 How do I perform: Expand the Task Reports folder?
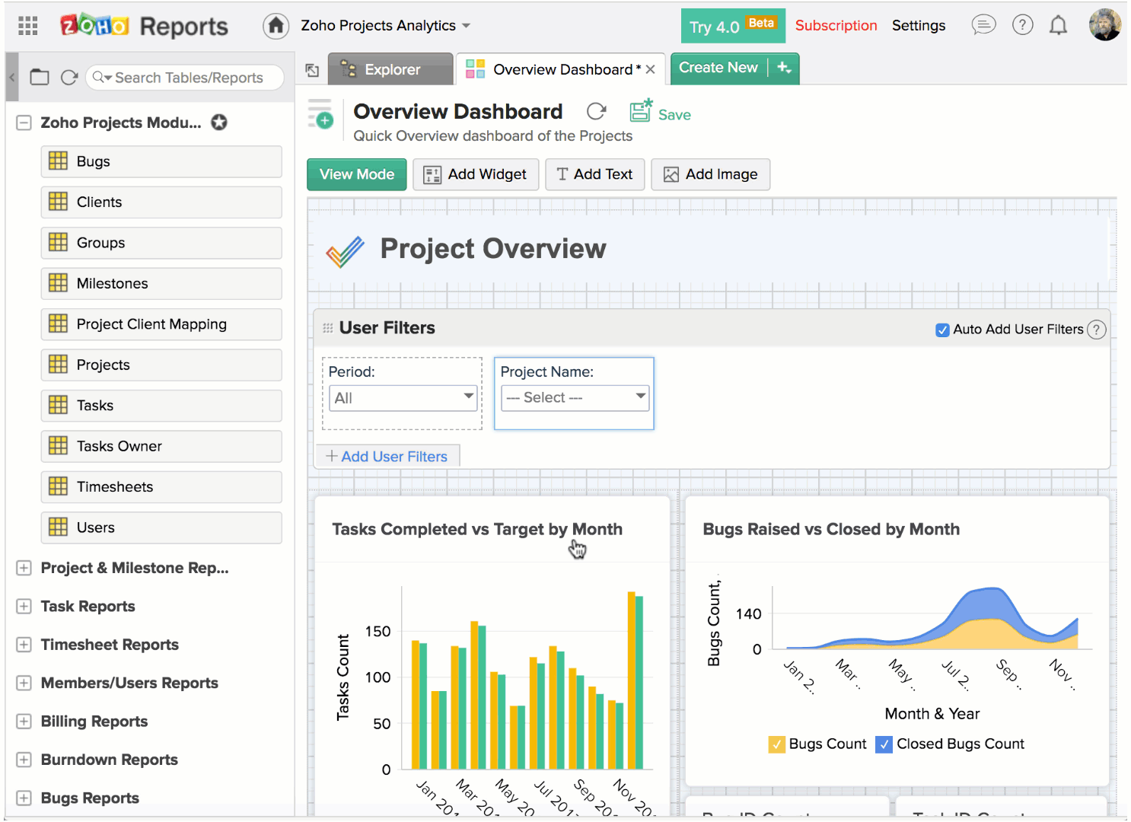(x=24, y=607)
